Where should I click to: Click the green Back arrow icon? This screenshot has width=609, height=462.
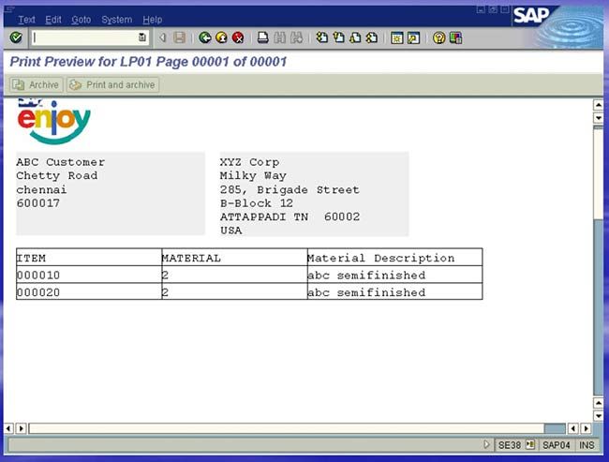pos(204,37)
